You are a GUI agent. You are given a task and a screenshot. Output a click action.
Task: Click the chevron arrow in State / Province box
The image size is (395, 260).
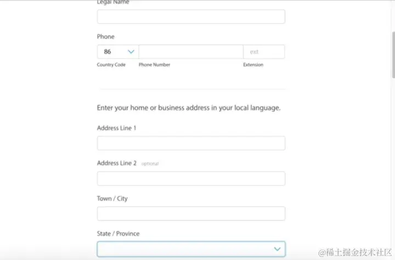[277, 249]
